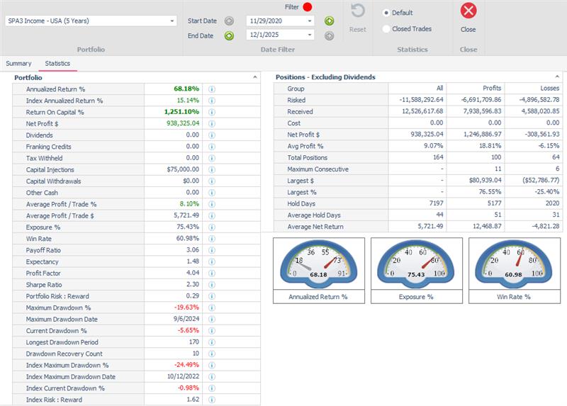The height and width of the screenshot is (406, 567).
Task: Click the Losses column header
Action: (x=550, y=88)
